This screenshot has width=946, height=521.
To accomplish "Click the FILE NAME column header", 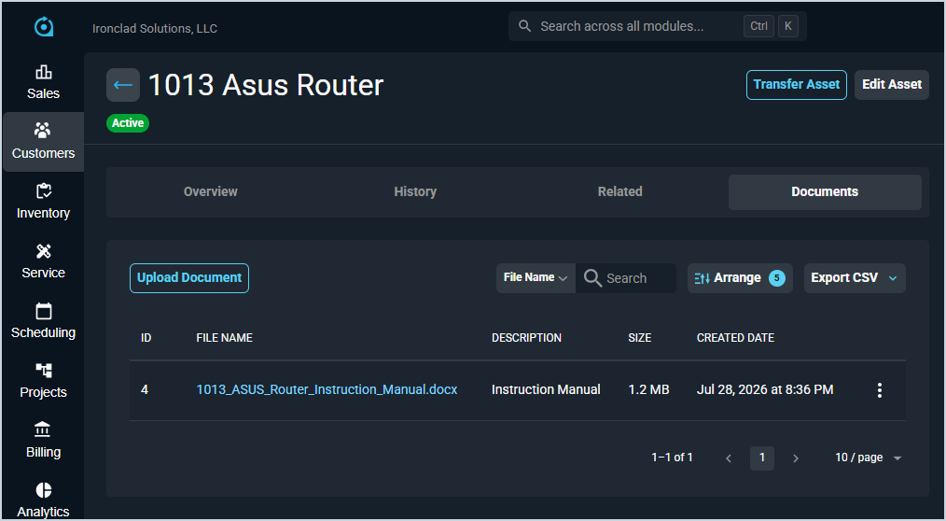I will pyautogui.click(x=225, y=338).
